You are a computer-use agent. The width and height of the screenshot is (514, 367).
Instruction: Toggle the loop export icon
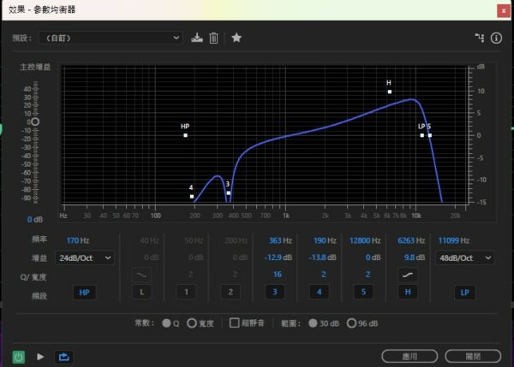[63, 356]
